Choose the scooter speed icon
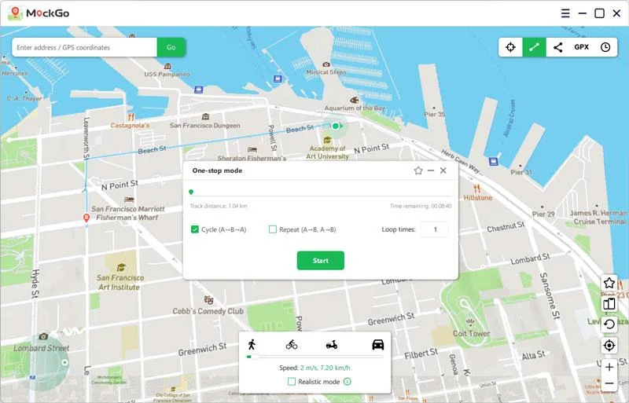 [x=332, y=344]
